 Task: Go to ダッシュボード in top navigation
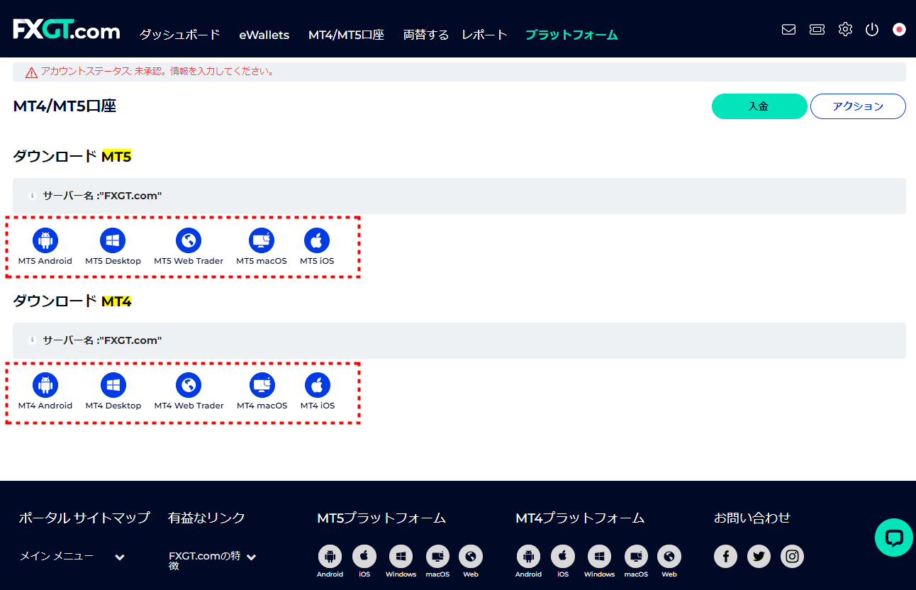pyautogui.click(x=179, y=35)
